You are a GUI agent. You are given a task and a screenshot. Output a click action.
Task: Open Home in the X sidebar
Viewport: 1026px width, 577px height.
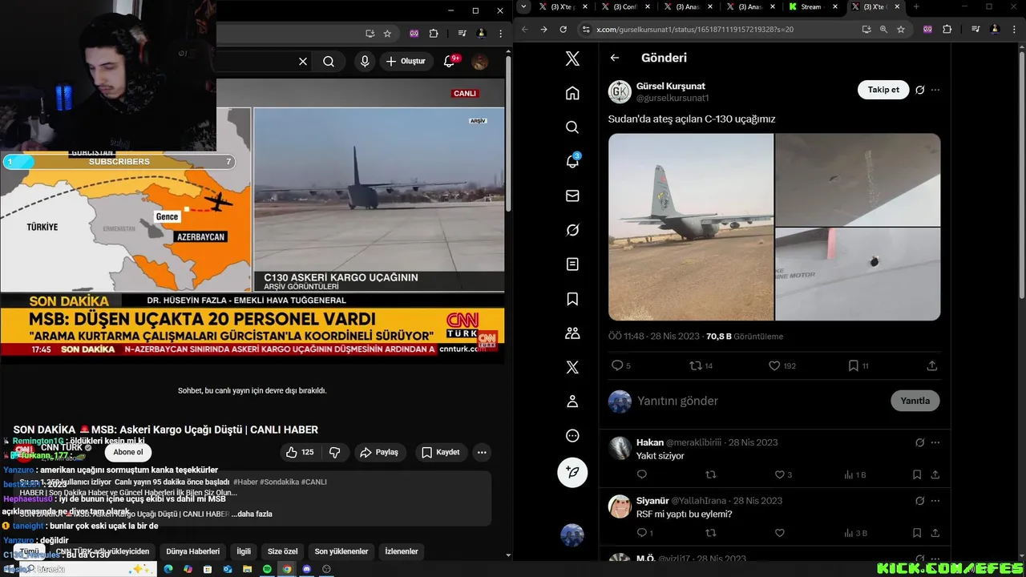tap(572, 93)
